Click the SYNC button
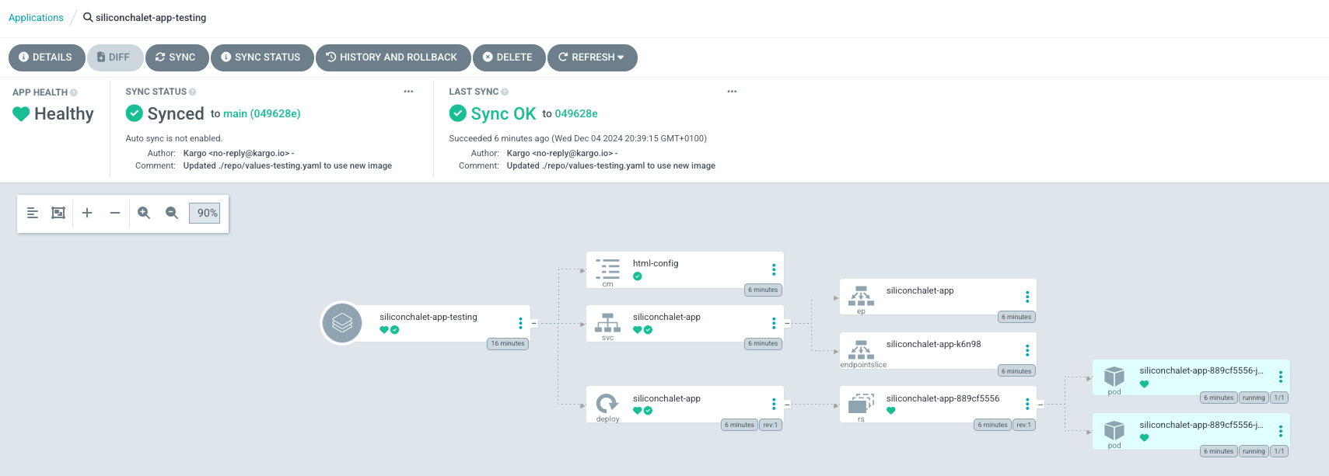The image size is (1329, 476). click(x=177, y=57)
